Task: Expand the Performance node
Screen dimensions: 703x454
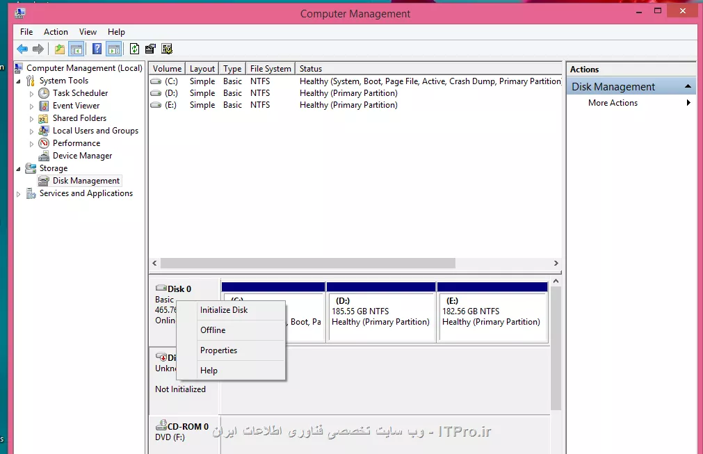Action: pos(31,145)
